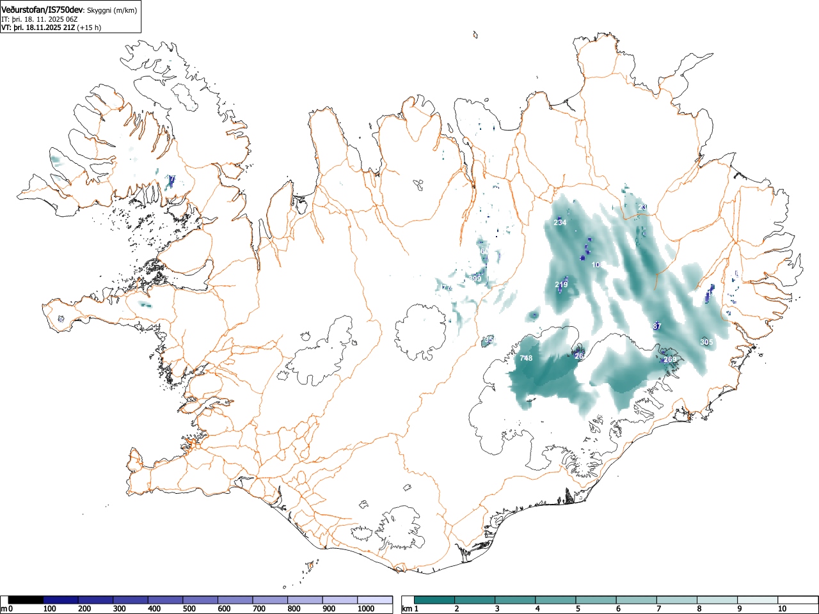Select the '5' tick on the km scale

click(578, 609)
